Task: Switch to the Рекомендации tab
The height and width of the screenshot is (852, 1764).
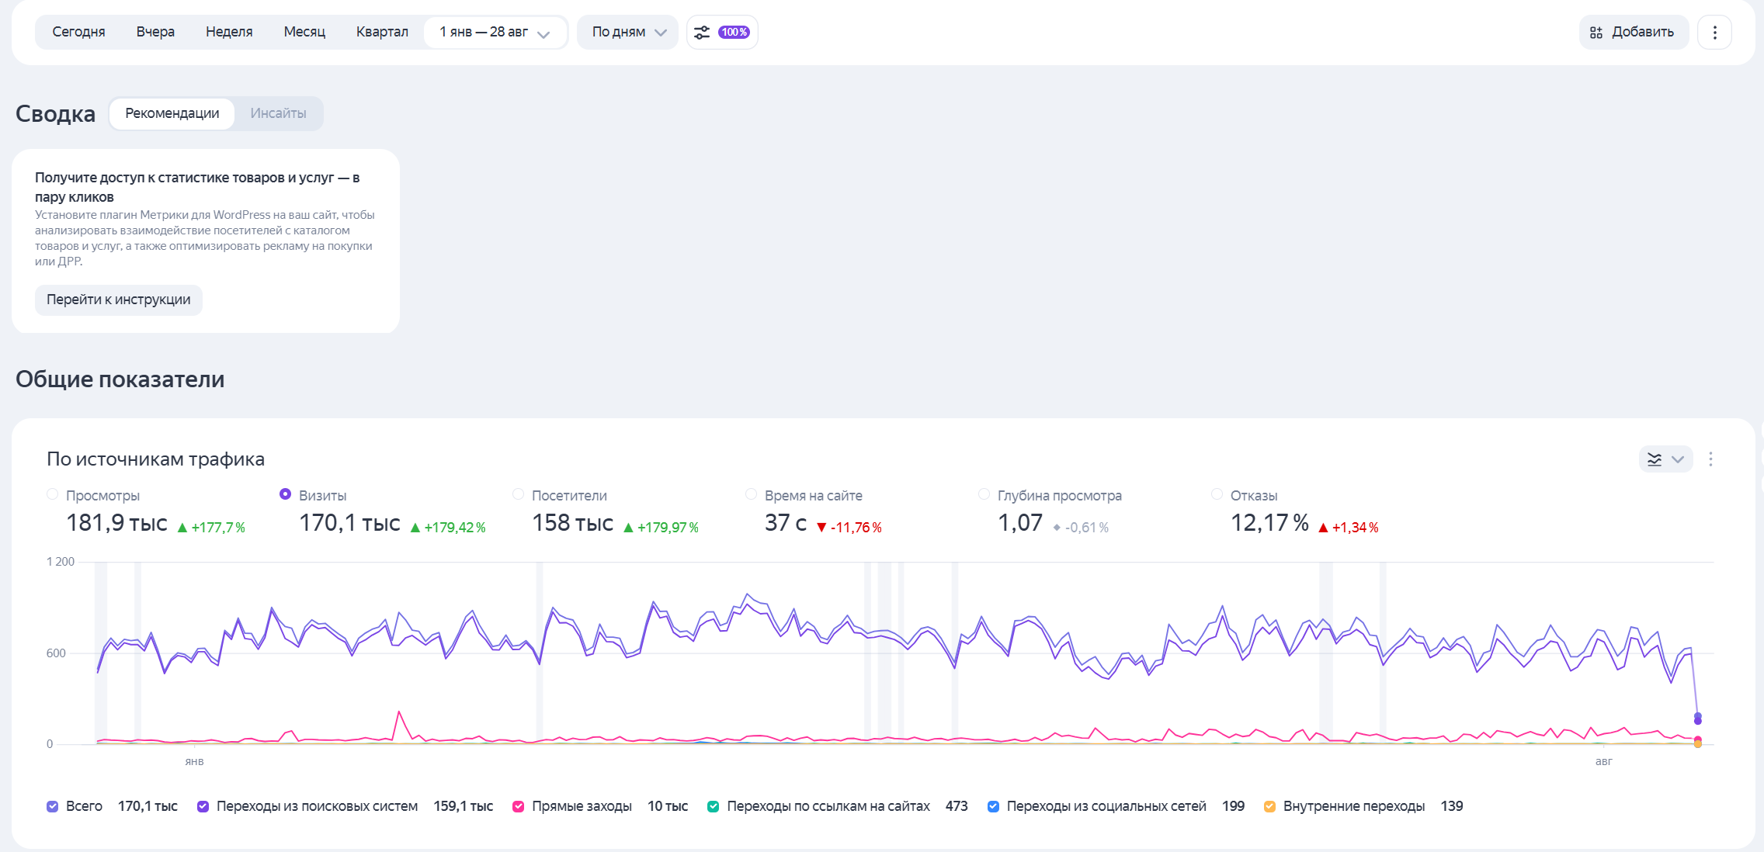Action: pos(172,113)
